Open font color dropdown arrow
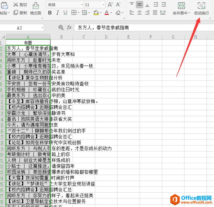The image size is (214, 207). click(111, 13)
